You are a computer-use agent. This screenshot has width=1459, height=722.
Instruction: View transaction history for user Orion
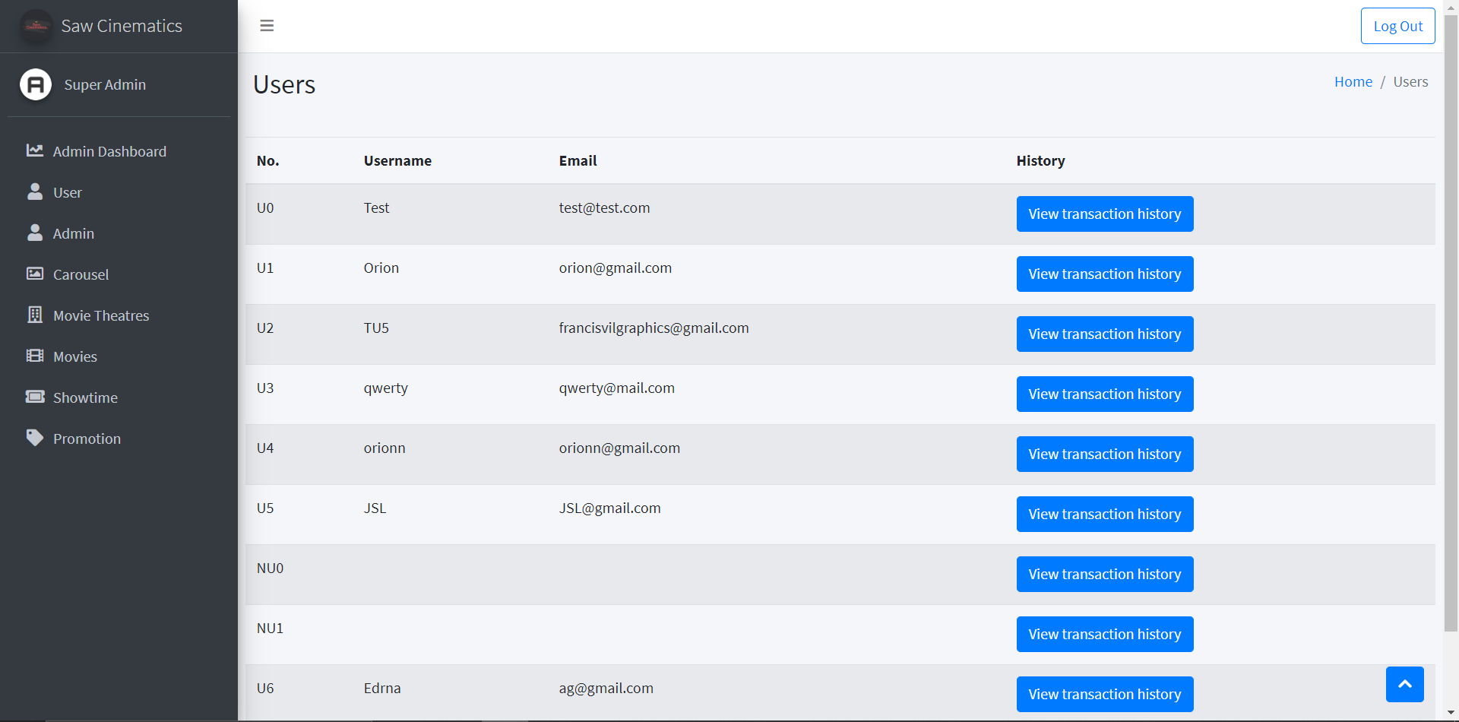coord(1105,274)
